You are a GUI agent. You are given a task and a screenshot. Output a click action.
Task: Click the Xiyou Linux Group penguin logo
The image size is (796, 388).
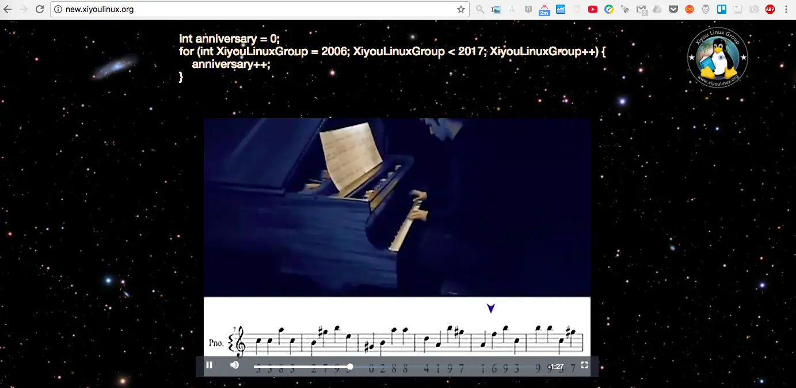point(717,57)
